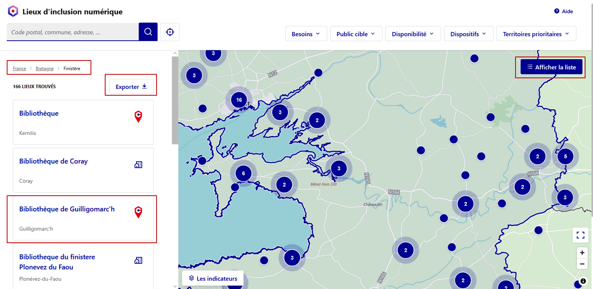The image size is (593, 289).
Task: Click the magnifier search button
Action: coord(148,32)
